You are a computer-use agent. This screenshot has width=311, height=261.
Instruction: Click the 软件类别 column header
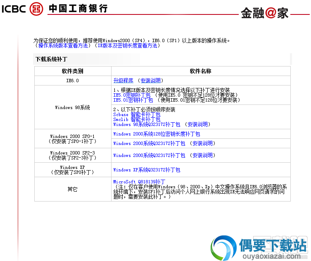[x=73, y=71]
